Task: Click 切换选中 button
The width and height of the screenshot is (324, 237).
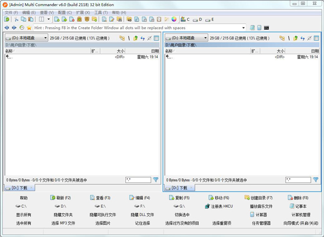Action: pos(182,215)
